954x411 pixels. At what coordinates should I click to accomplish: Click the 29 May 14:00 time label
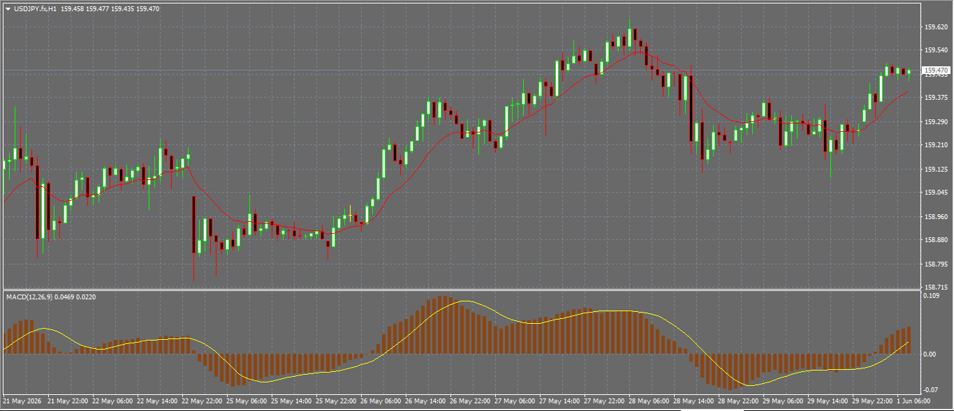tap(828, 402)
